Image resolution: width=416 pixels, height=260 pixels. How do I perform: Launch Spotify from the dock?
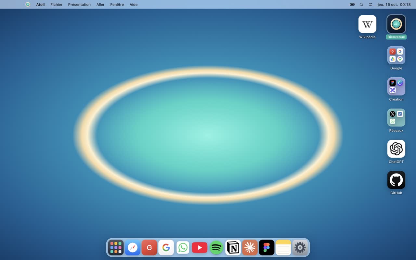coord(216,248)
